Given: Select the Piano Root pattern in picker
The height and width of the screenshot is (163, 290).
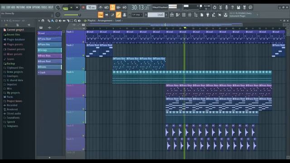Looking at the screenshot, I should coord(49,39).
